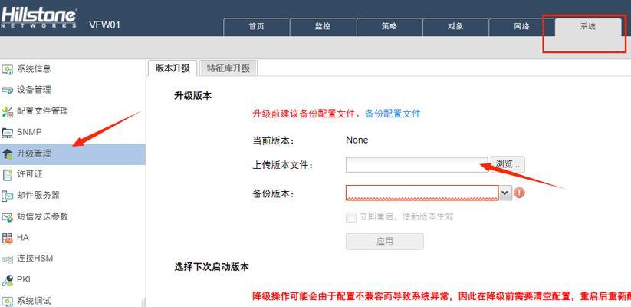Click the Hillstone Networks logo
Viewport: 631px width, 307px height.
38,18
